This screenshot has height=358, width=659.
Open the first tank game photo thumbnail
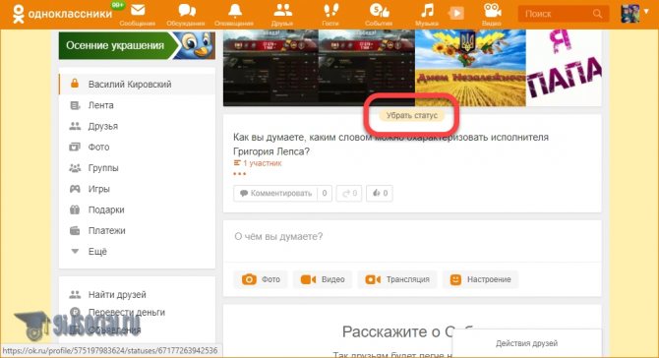point(271,67)
